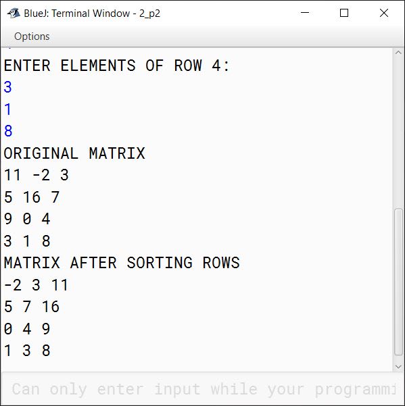Click the blue input value 8
This screenshot has width=405, height=406.
click(8, 131)
